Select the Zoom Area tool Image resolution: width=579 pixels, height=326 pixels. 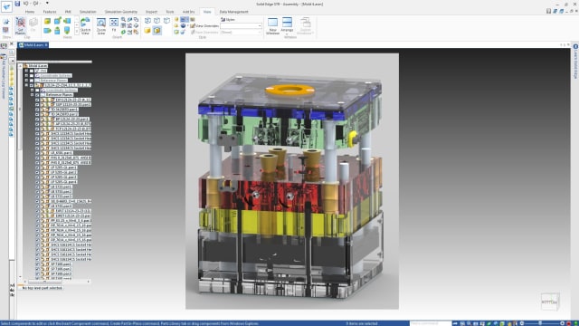[101, 26]
